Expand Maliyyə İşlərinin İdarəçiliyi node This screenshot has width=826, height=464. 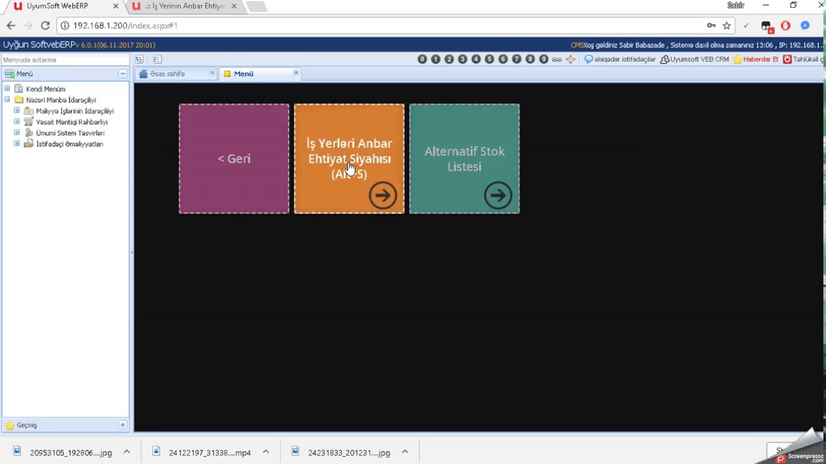(x=17, y=111)
